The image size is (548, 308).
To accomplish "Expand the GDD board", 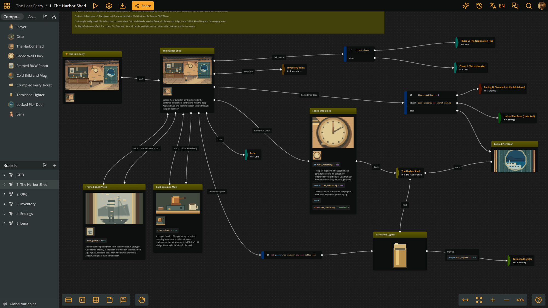I will click(4, 175).
